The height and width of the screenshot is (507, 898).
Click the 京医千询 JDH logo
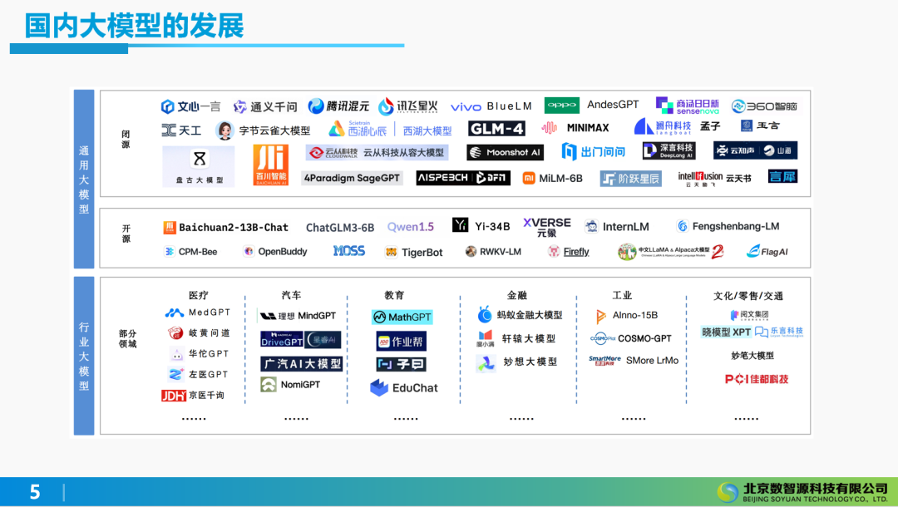point(193,396)
